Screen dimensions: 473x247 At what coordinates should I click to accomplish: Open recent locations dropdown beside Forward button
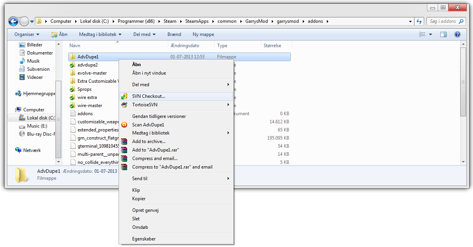(32, 22)
